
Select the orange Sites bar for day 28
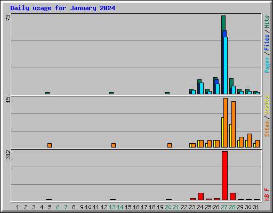234,124
